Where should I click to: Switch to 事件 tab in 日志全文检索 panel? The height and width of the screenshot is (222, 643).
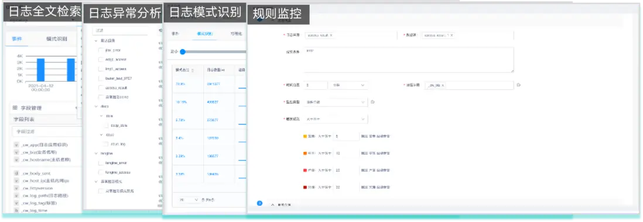(17, 39)
